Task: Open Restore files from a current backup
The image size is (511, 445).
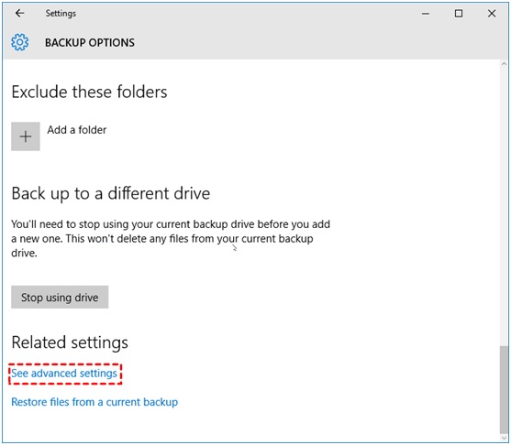Action: pyautogui.click(x=94, y=402)
